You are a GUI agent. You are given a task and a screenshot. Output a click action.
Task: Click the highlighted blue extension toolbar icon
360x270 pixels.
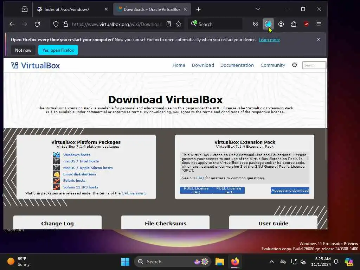click(268, 24)
